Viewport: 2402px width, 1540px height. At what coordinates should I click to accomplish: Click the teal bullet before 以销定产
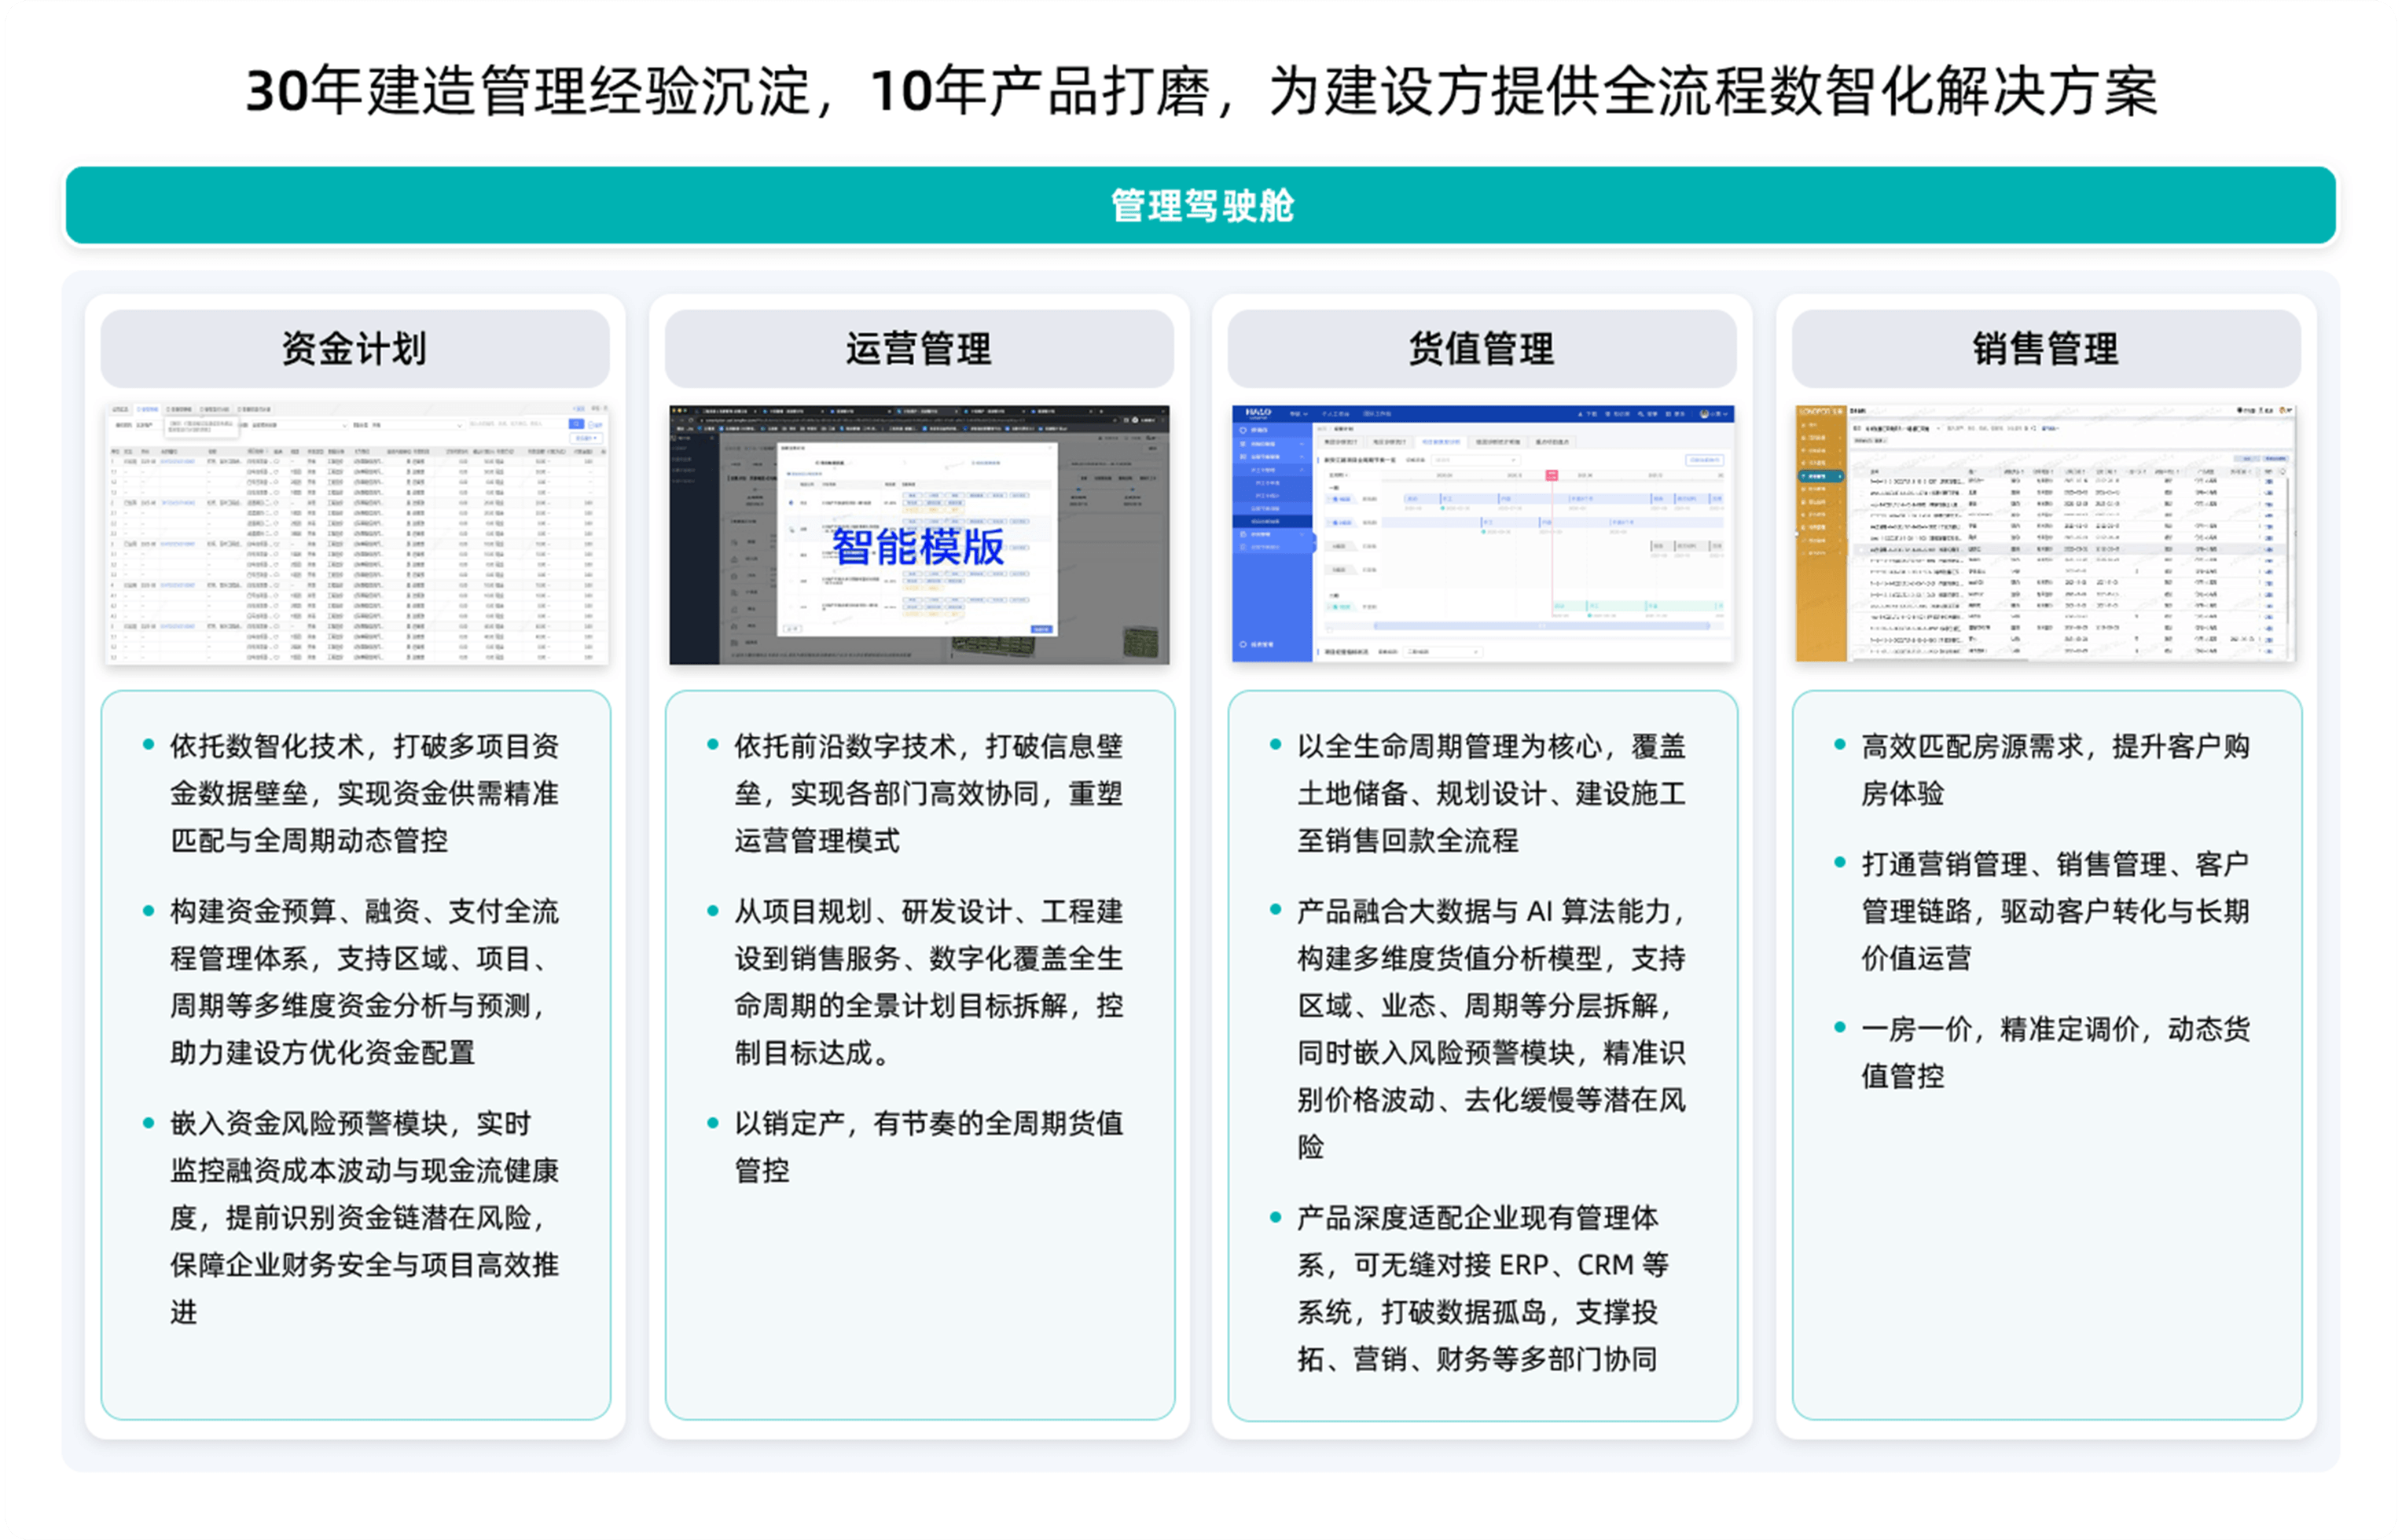[712, 1123]
